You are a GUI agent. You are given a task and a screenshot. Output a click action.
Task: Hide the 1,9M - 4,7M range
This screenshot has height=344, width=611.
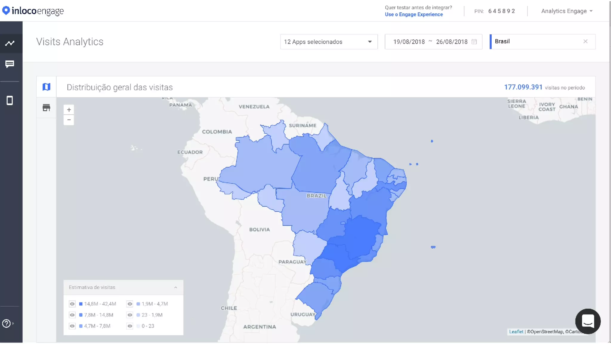click(x=130, y=304)
